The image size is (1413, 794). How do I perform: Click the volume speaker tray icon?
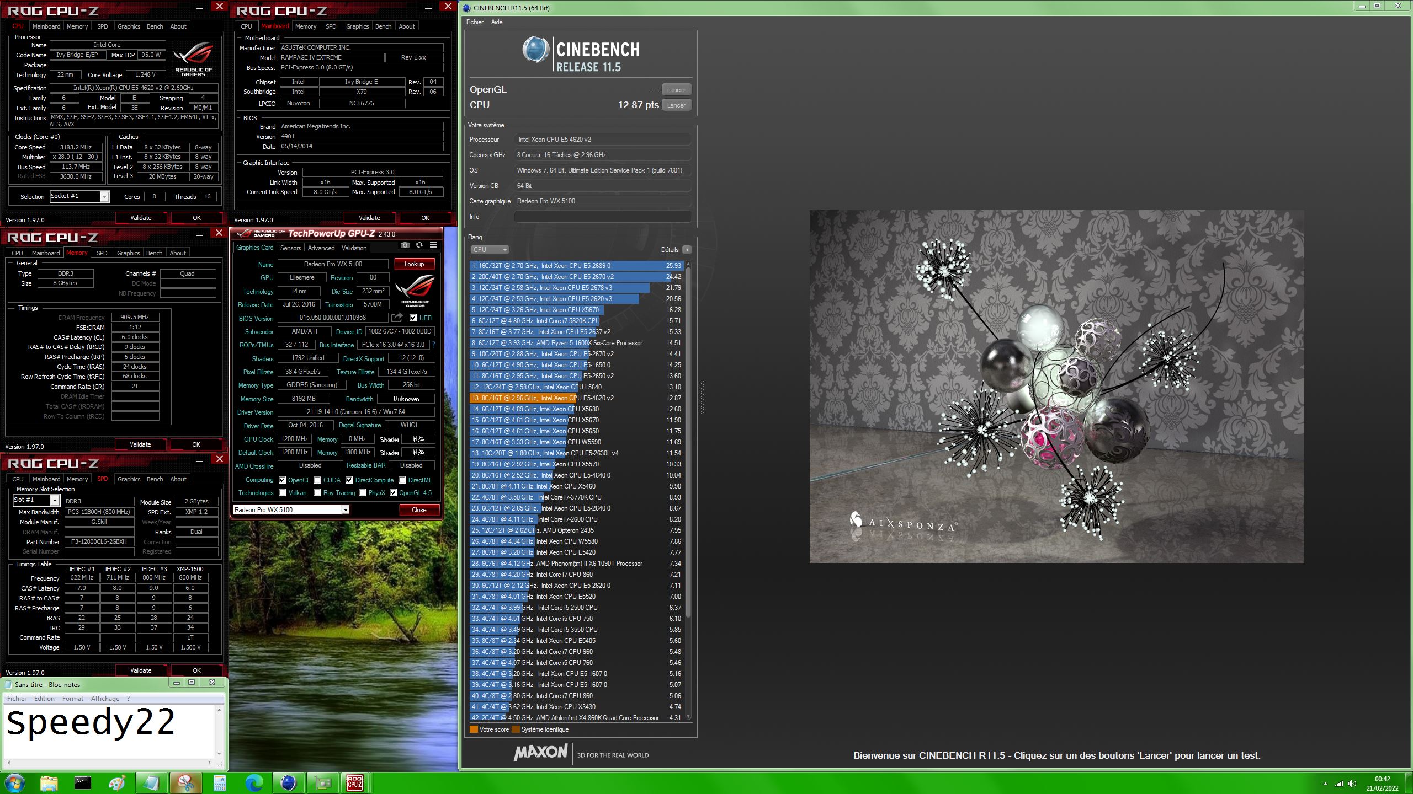point(1352,784)
